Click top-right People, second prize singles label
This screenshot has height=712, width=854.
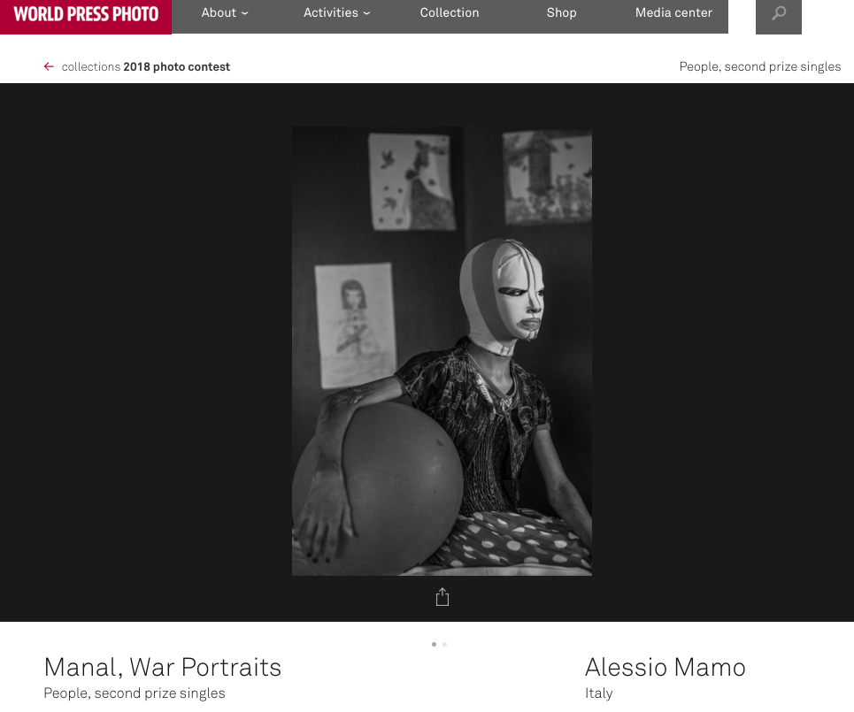[x=760, y=66]
